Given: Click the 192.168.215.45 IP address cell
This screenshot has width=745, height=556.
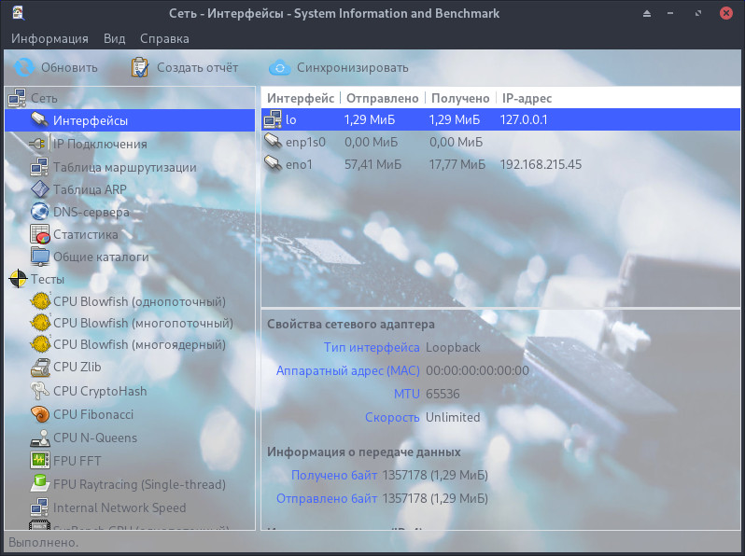Looking at the screenshot, I should click(541, 164).
